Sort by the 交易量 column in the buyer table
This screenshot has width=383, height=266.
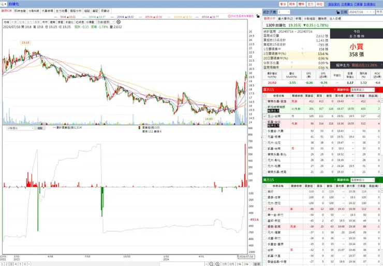point(362,96)
